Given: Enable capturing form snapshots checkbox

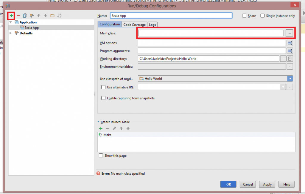Looking at the screenshot, I should pos(104,98).
